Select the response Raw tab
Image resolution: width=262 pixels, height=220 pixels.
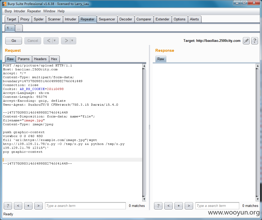(161, 59)
